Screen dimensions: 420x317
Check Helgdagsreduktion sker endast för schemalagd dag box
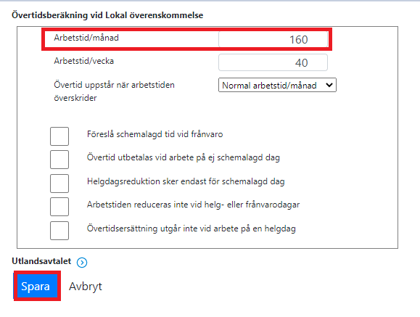[x=59, y=184]
